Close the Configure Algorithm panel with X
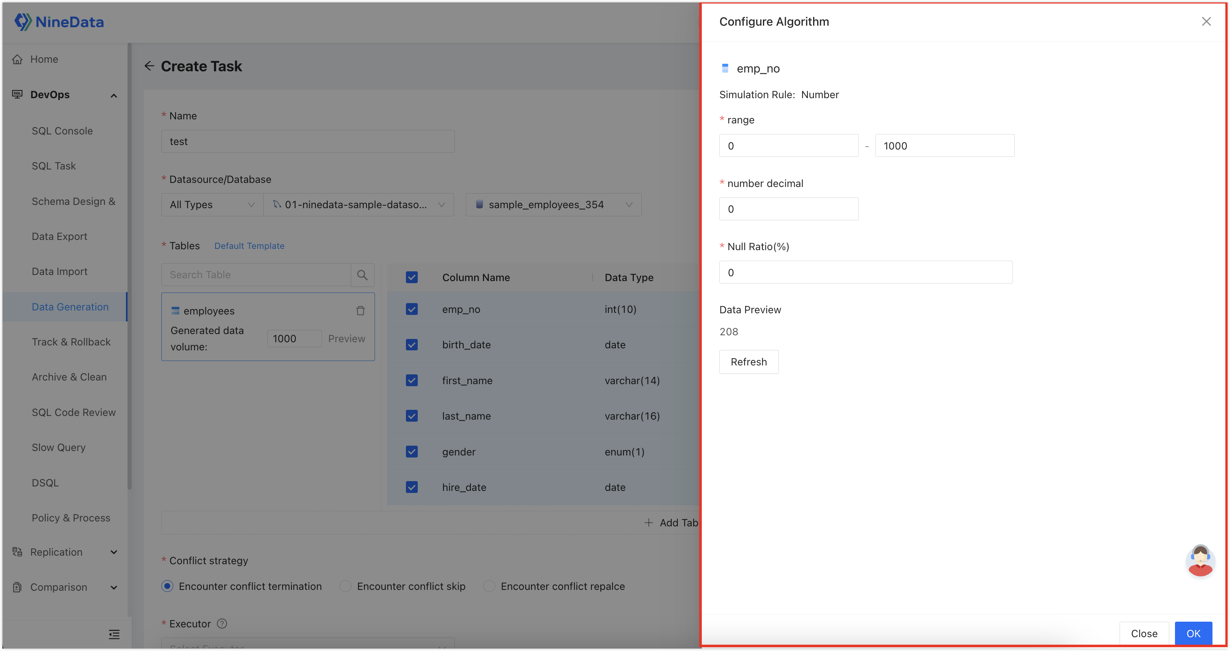Screen dimensions: 1230x651 tap(1206, 22)
